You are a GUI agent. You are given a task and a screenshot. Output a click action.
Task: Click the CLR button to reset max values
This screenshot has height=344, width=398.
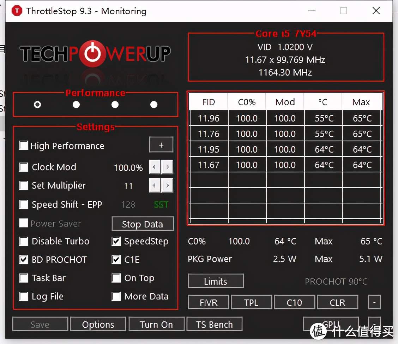338,302
